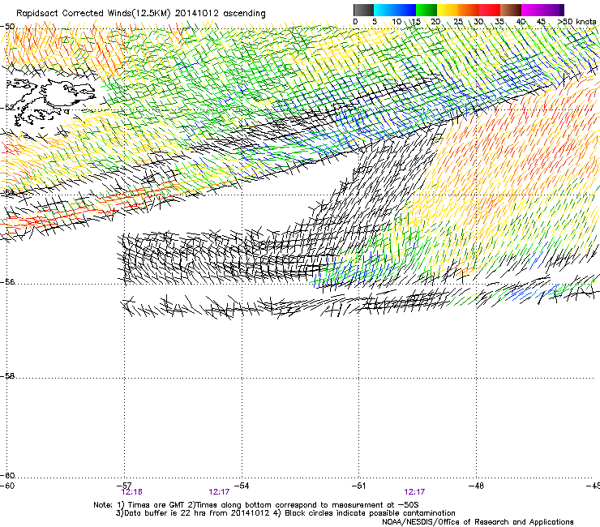Click the yellow 20–25 knots legend segment

click(448, 10)
